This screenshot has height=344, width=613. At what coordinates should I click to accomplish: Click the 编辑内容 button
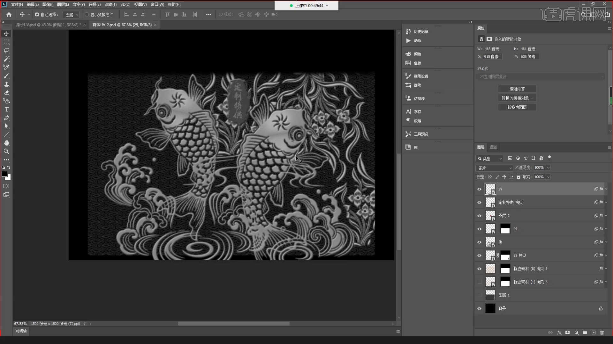(x=517, y=89)
